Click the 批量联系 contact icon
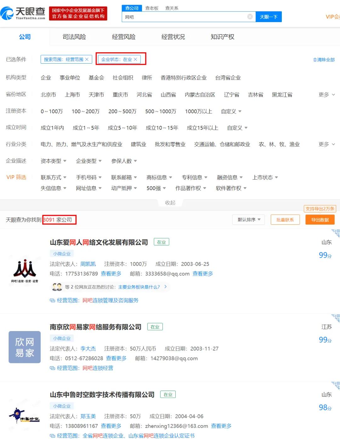The image size is (340, 447). pos(285,220)
